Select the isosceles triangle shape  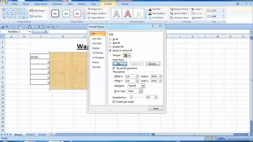click(x=4, y=13)
